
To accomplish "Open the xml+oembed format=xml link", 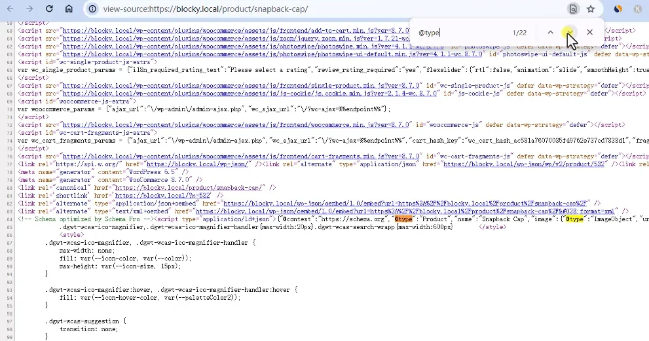I will click(405, 211).
